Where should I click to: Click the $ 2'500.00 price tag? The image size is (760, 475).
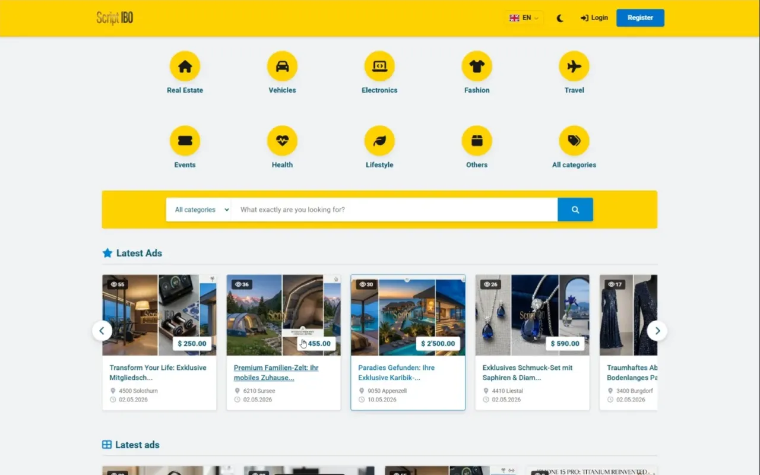[x=438, y=343]
